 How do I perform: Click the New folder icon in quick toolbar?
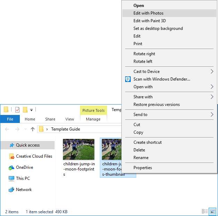(x=25, y=110)
